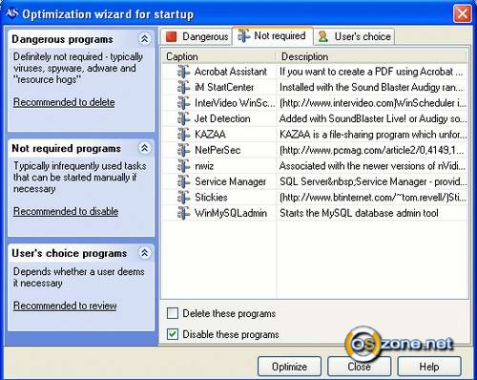Switch to the User's choice tab
Image resolution: width=477 pixels, height=380 pixels.
(354, 36)
